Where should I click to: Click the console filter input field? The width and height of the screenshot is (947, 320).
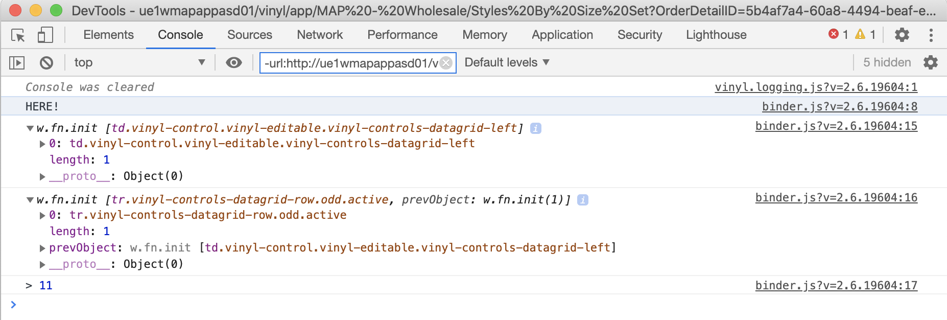350,63
